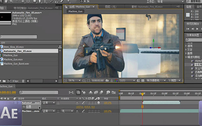The width and height of the screenshot is (202, 126).
Task: Toggle 3D layer switch on Automatic_Fire layer
Action: point(98,103)
